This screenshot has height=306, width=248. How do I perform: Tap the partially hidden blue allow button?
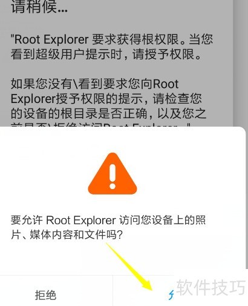171,295
